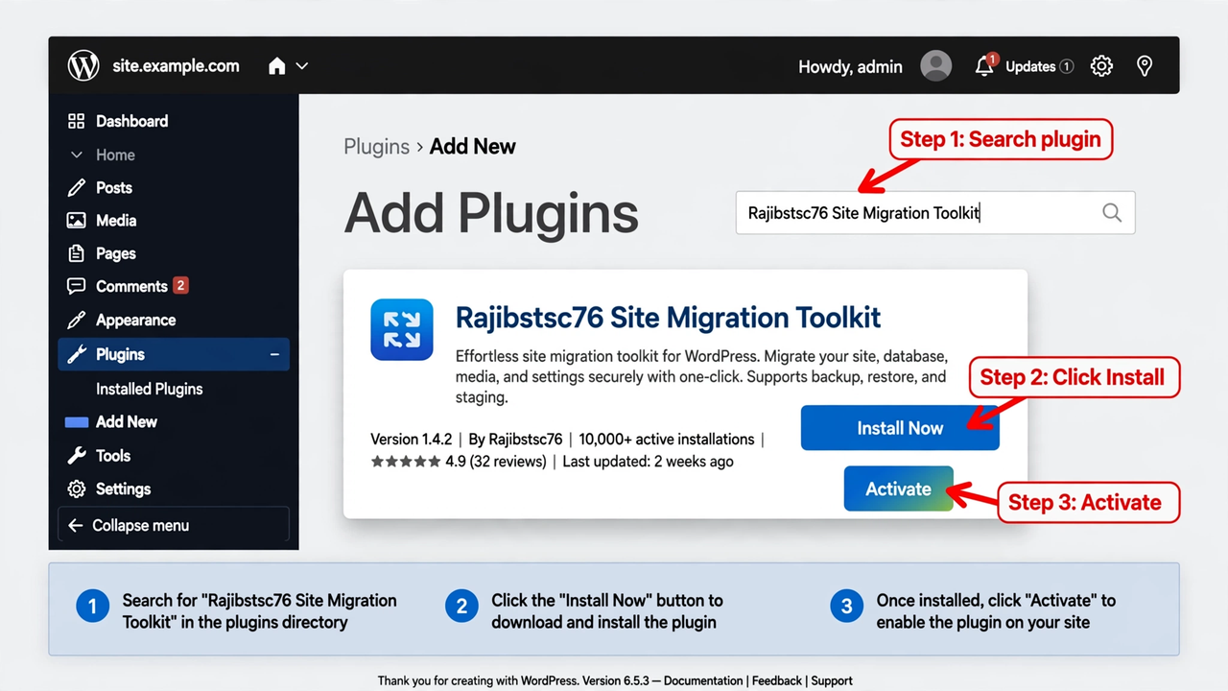Image resolution: width=1228 pixels, height=691 pixels.
Task: Click the Version 1.4.2 text
Action: (x=411, y=440)
